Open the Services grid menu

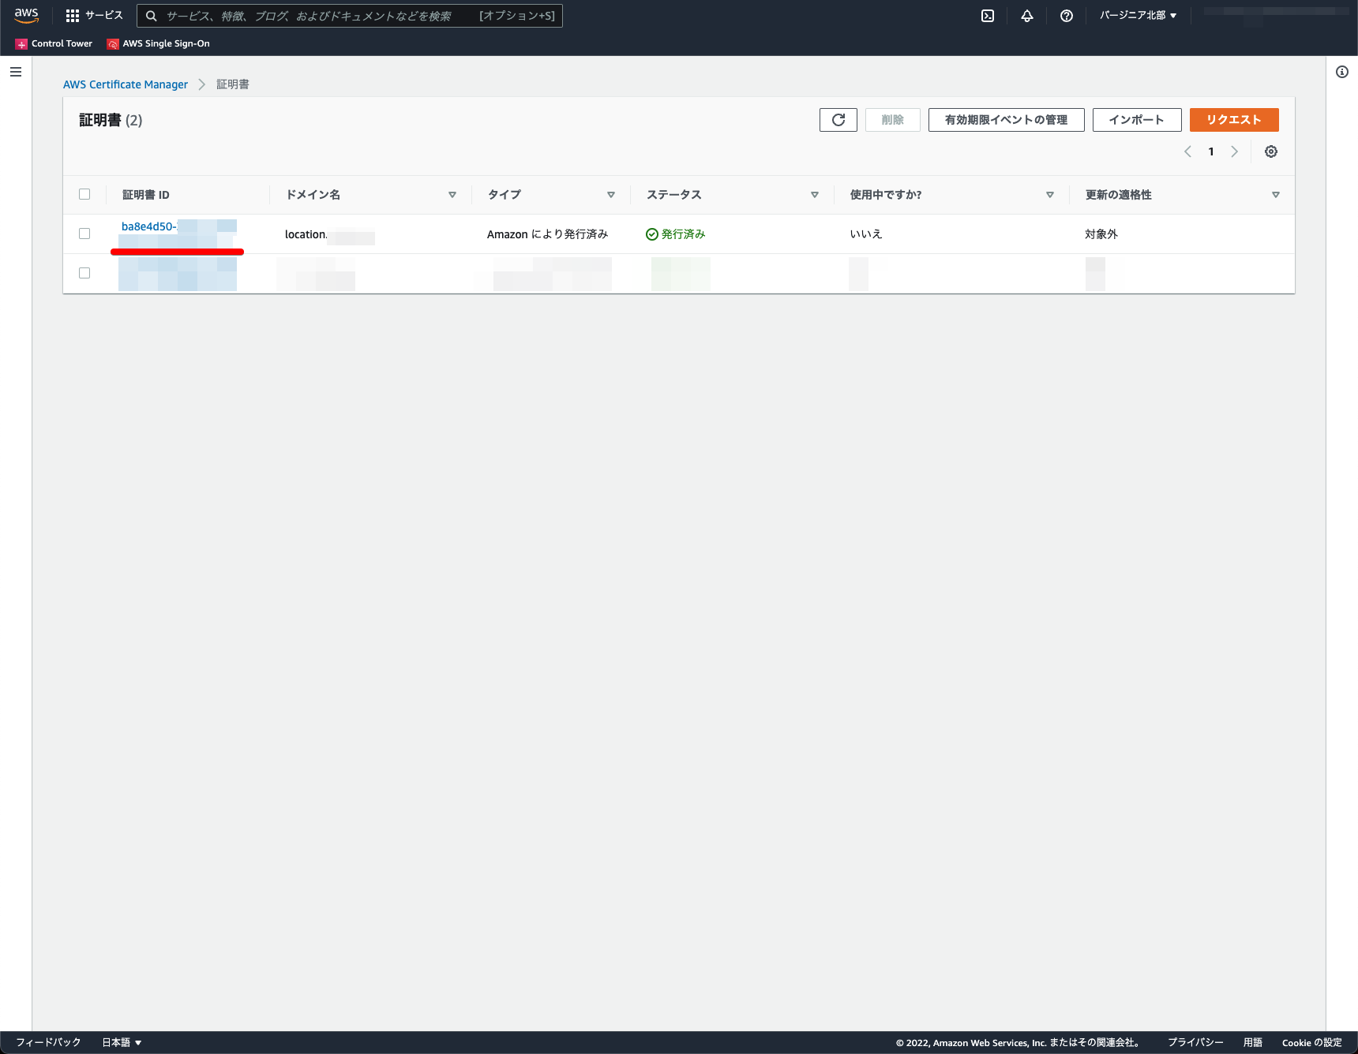pyautogui.click(x=94, y=16)
